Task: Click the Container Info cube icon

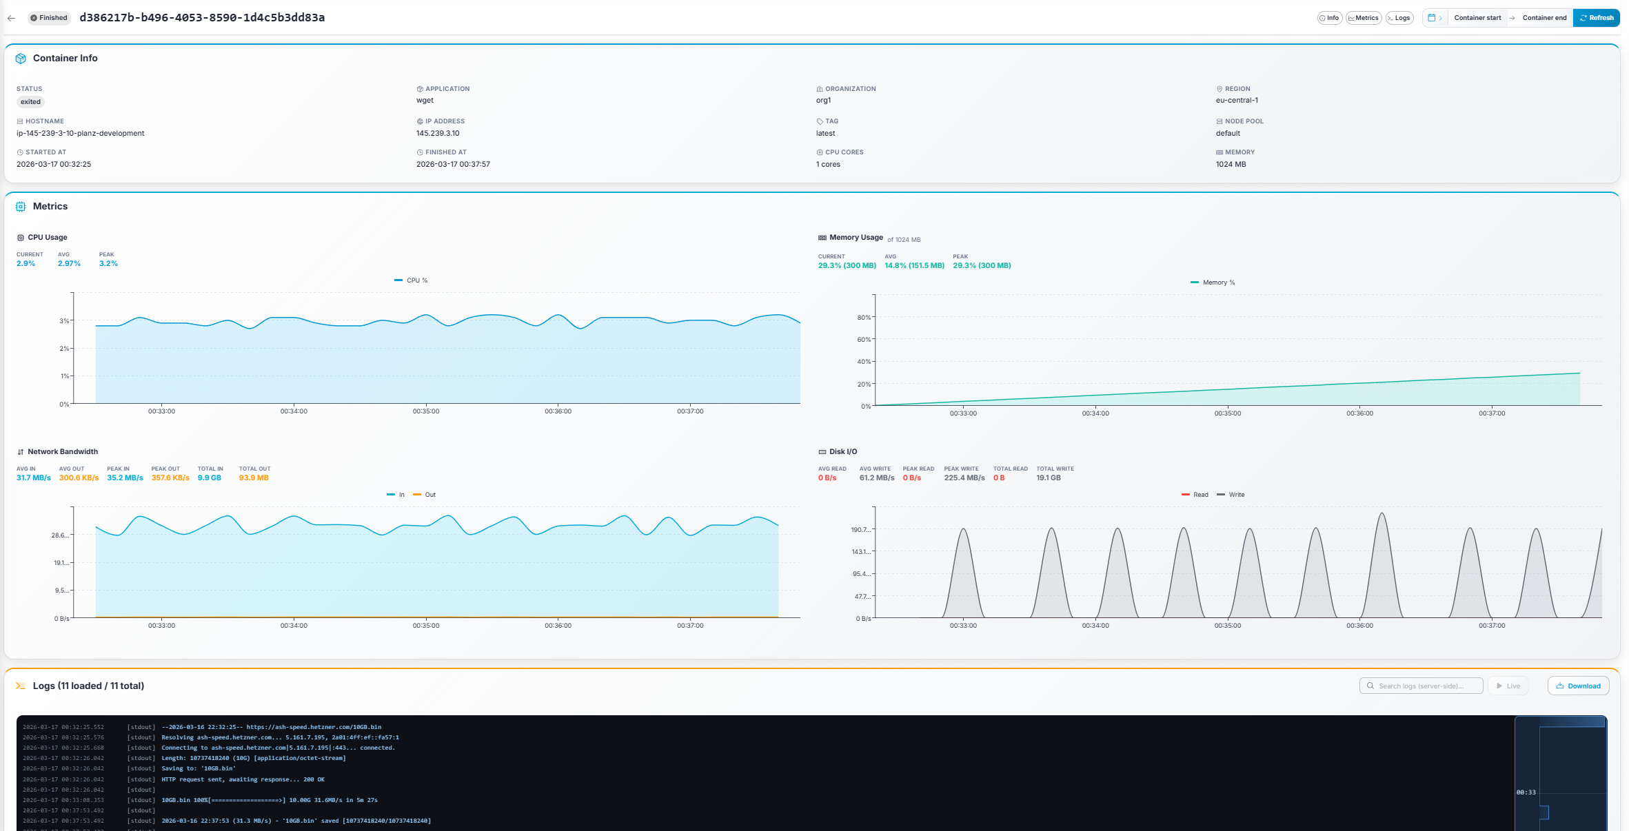Action: tap(21, 58)
